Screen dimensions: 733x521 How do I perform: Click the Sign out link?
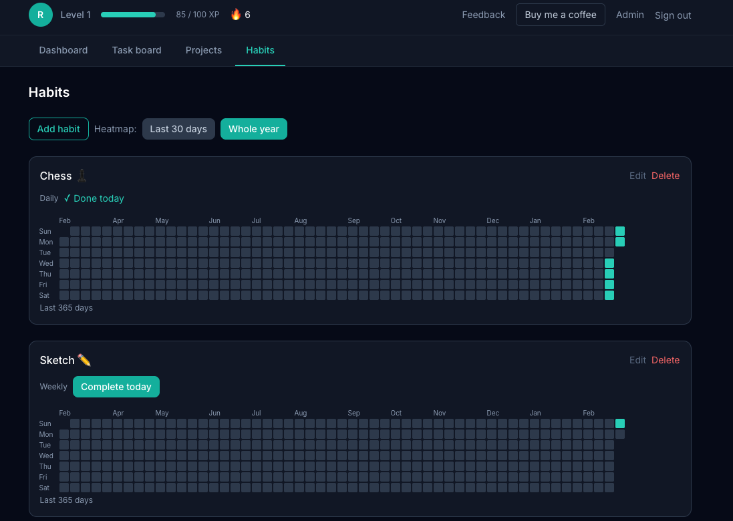(672, 15)
